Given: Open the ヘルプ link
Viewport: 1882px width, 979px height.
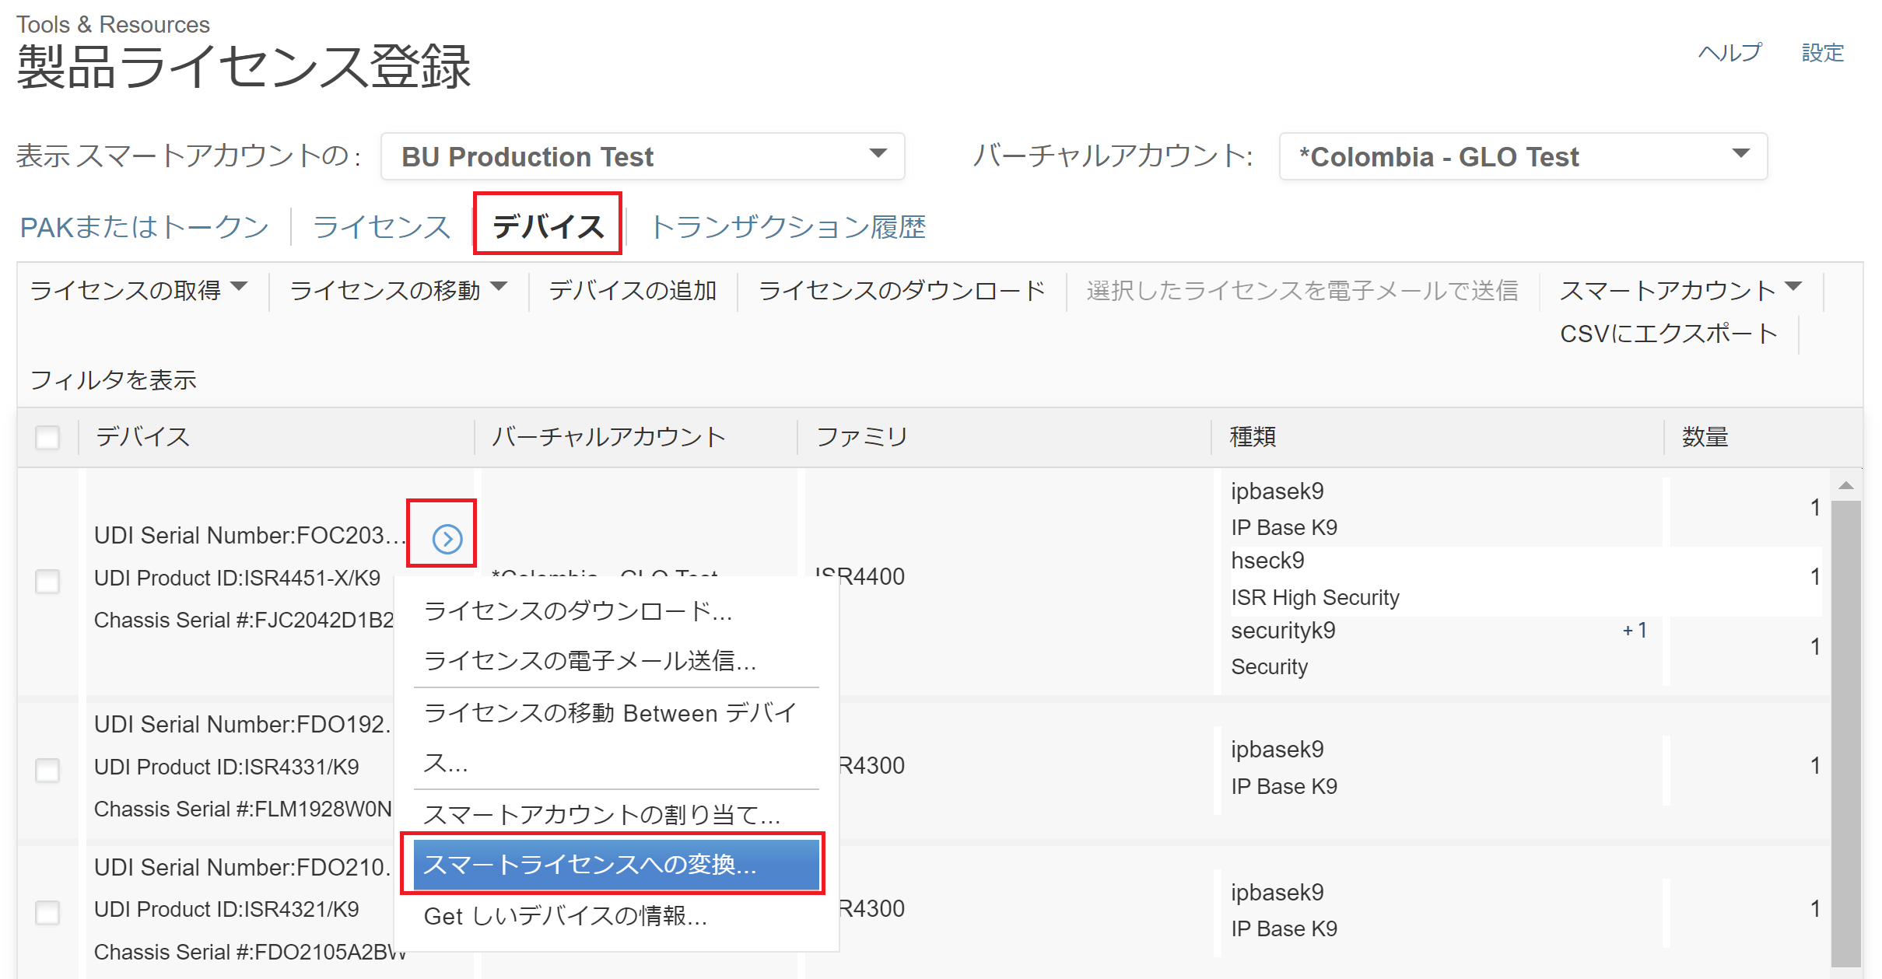Looking at the screenshot, I should [x=1729, y=52].
